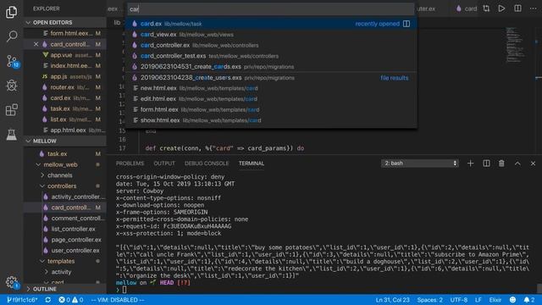The height and width of the screenshot is (305, 542).
Task: Click the synchronize changes icon
Action: (x=48, y=300)
